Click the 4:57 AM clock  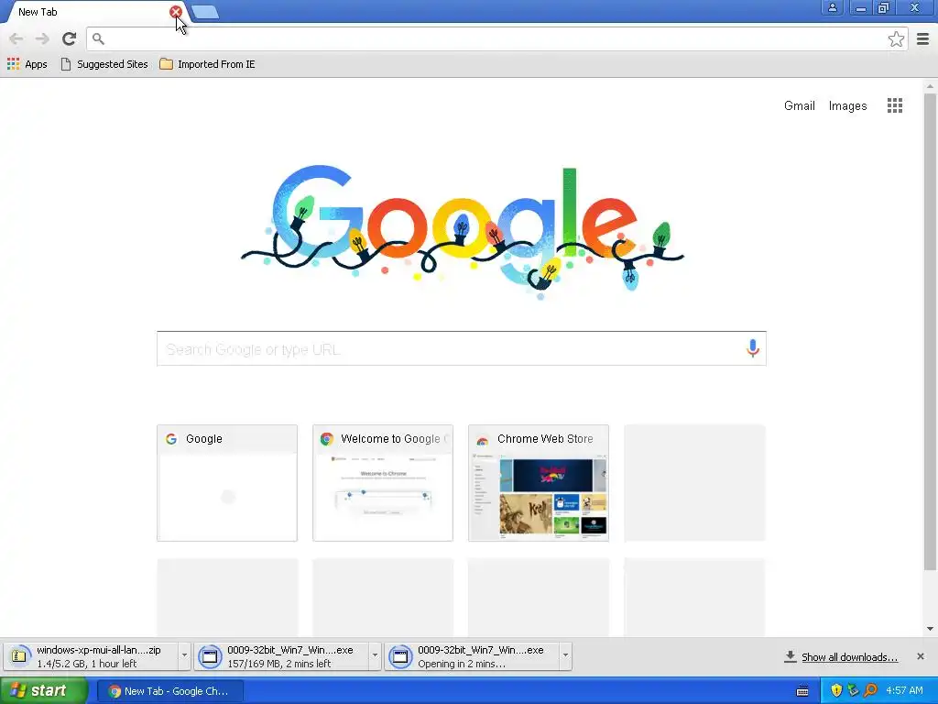tap(904, 690)
